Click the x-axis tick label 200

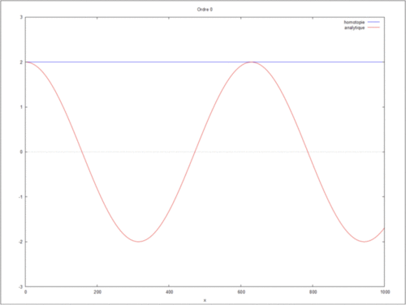click(x=97, y=292)
